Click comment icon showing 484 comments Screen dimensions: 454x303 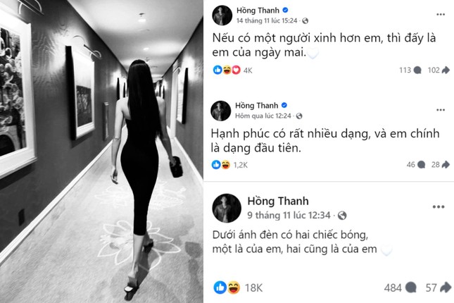point(411,287)
